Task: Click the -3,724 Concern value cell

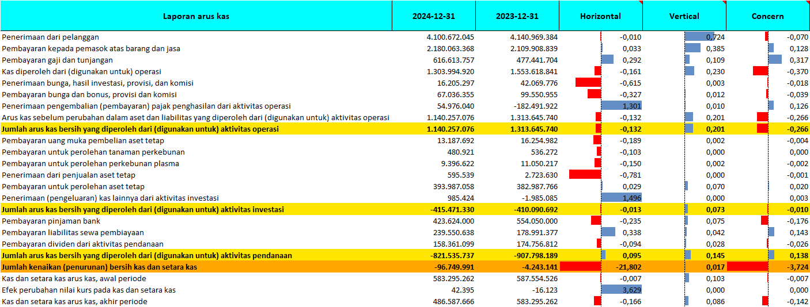Action: point(767,267)
